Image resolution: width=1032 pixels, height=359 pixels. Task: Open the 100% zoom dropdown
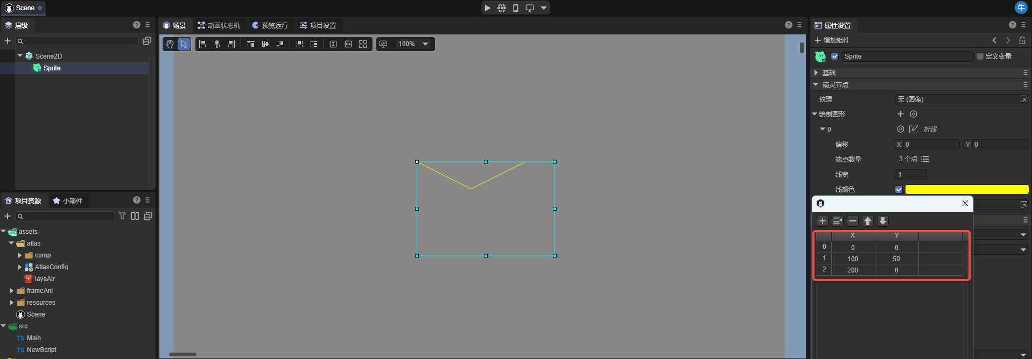(x=425, y=44)
